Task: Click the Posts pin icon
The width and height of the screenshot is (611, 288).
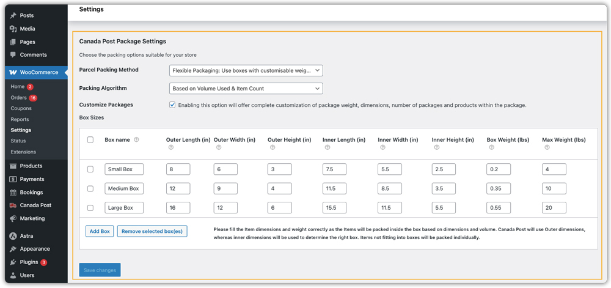Action: pyautogui.click(x=13, y=15)
